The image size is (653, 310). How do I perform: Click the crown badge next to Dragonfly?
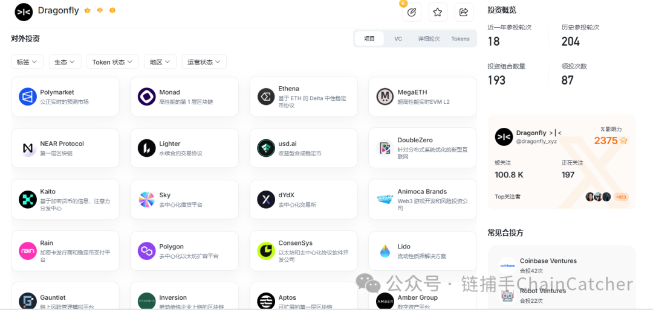point(88,10)
